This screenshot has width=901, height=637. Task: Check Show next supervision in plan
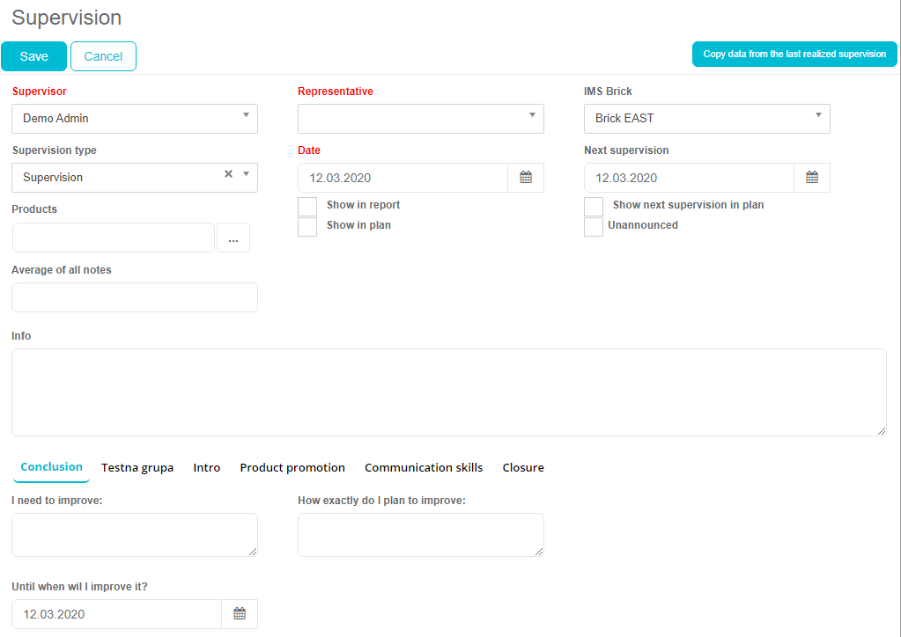[x=594, y=207]
